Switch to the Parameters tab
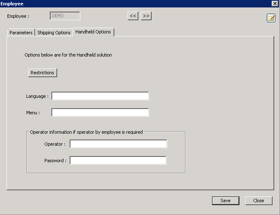This screenshot has width=280, height=215. [21, 33]
